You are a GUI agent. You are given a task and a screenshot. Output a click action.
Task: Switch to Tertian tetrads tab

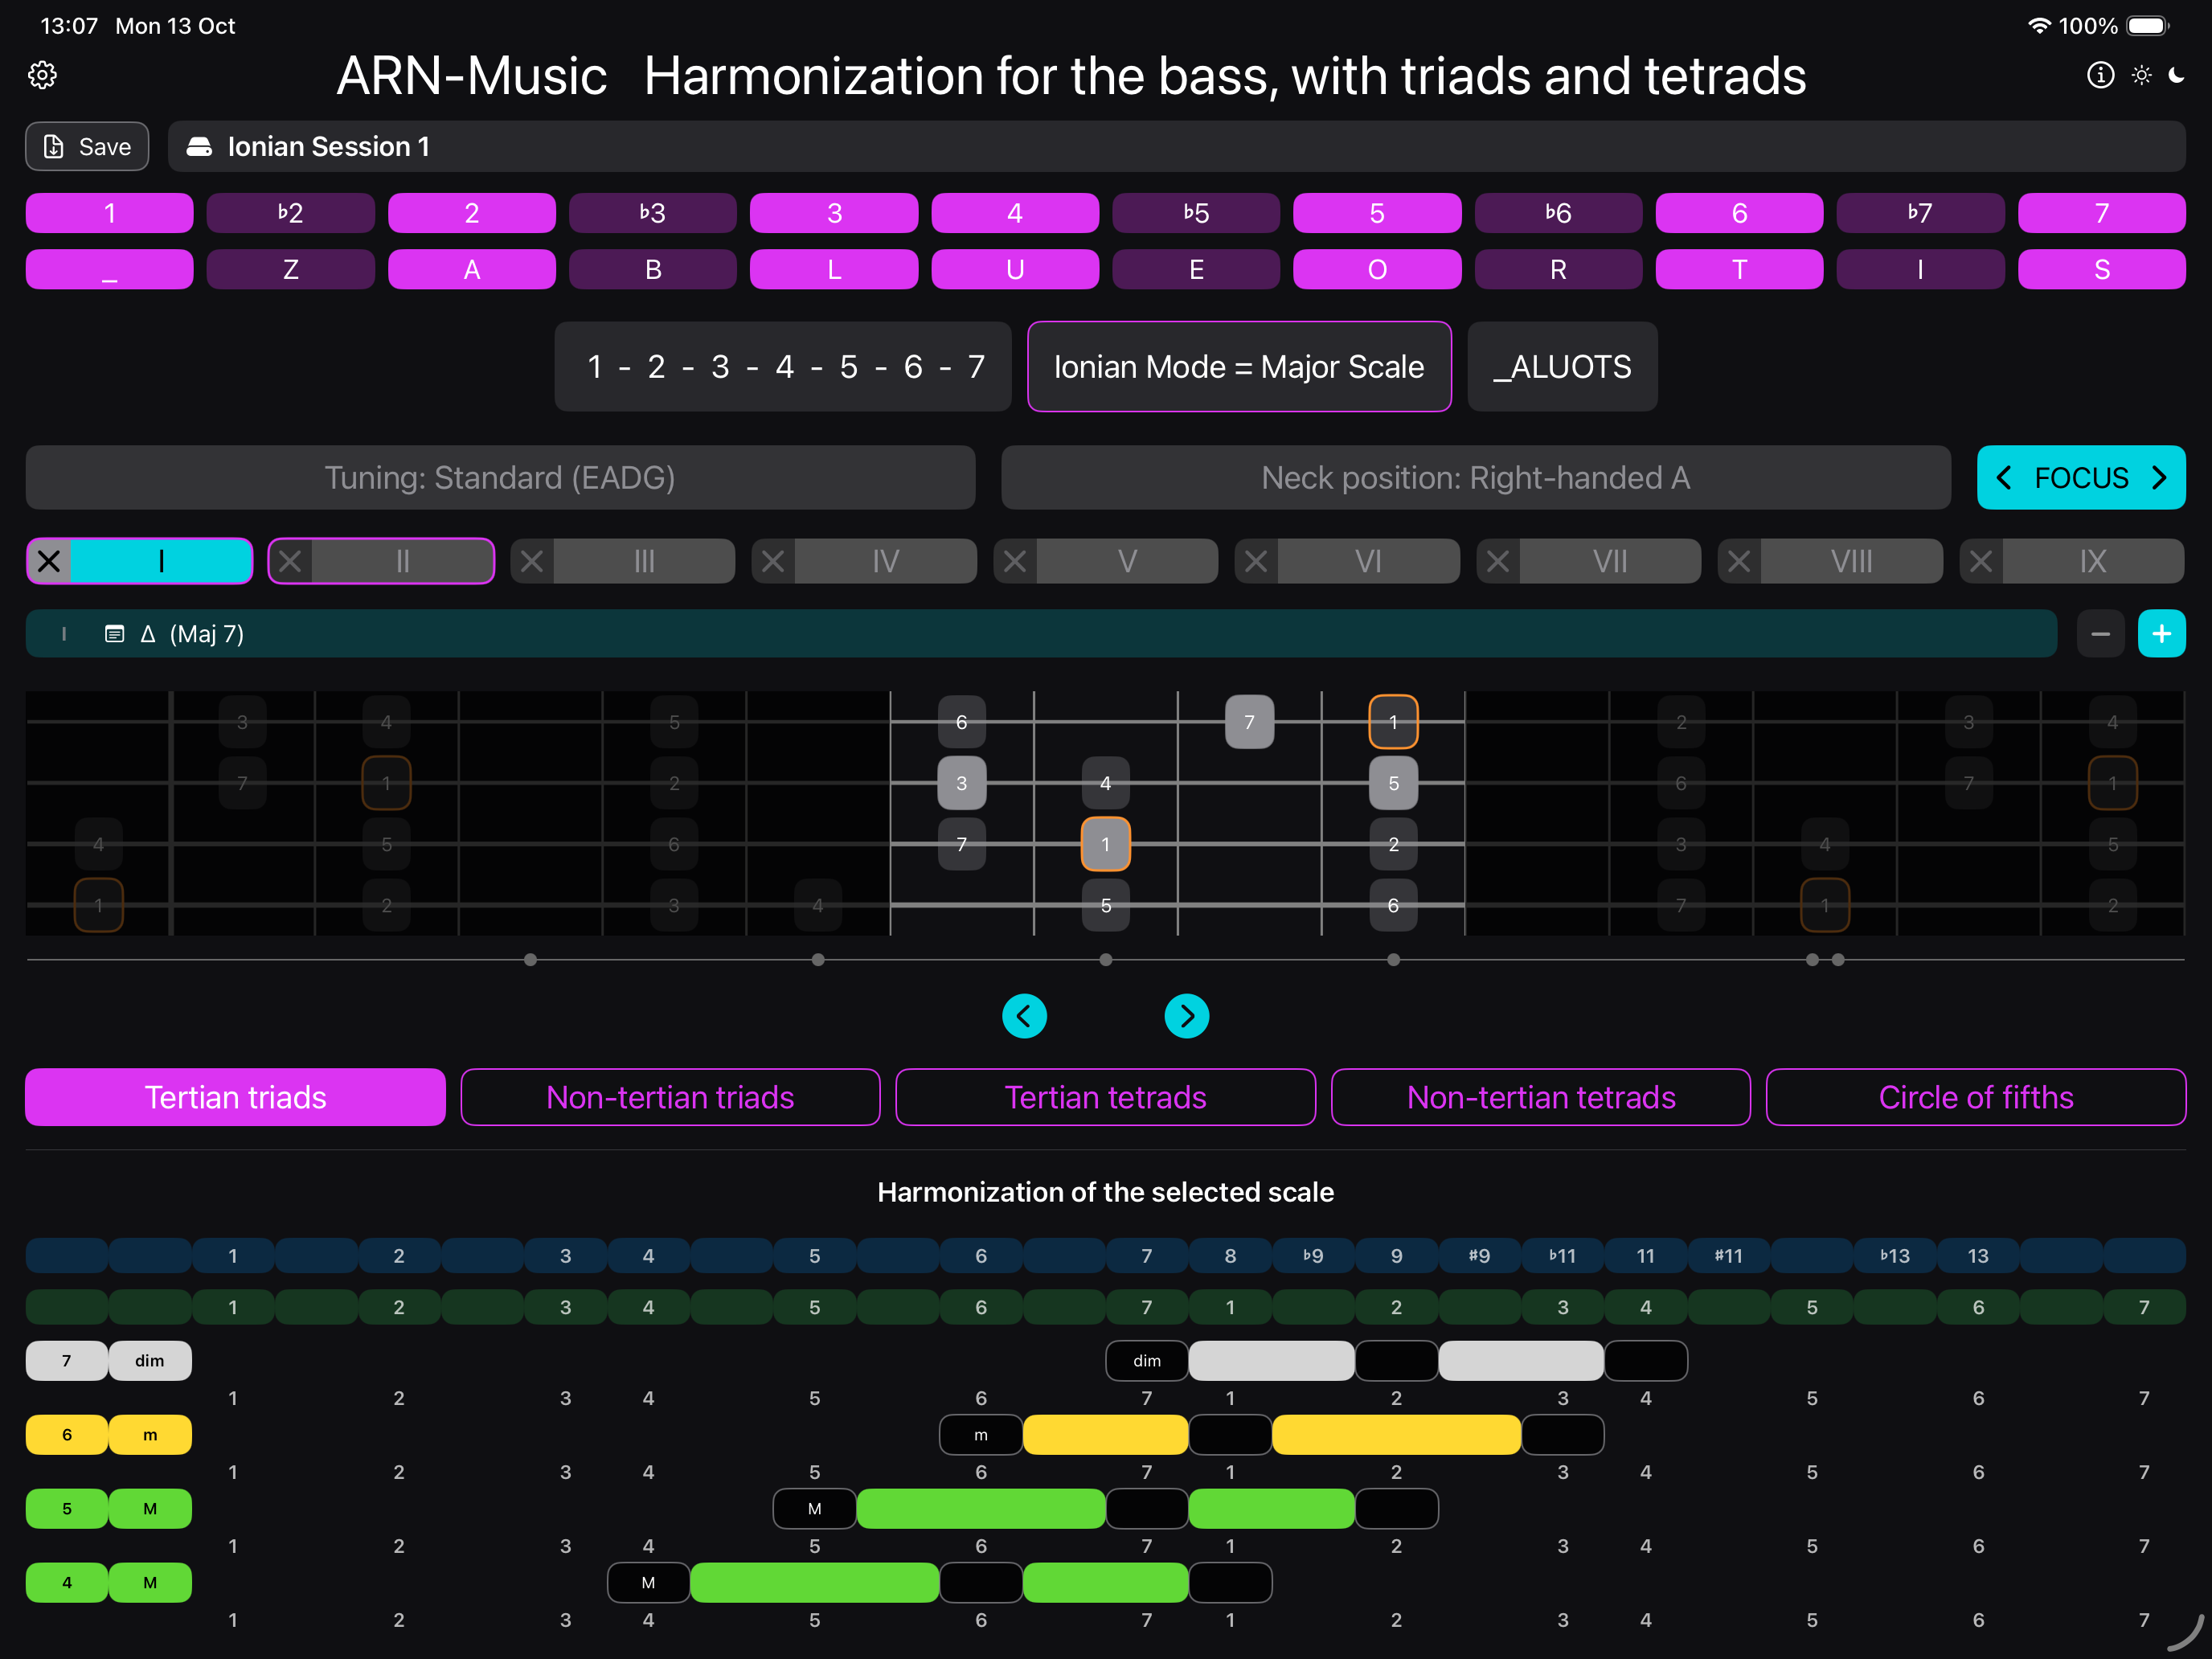point(1105,1097)
